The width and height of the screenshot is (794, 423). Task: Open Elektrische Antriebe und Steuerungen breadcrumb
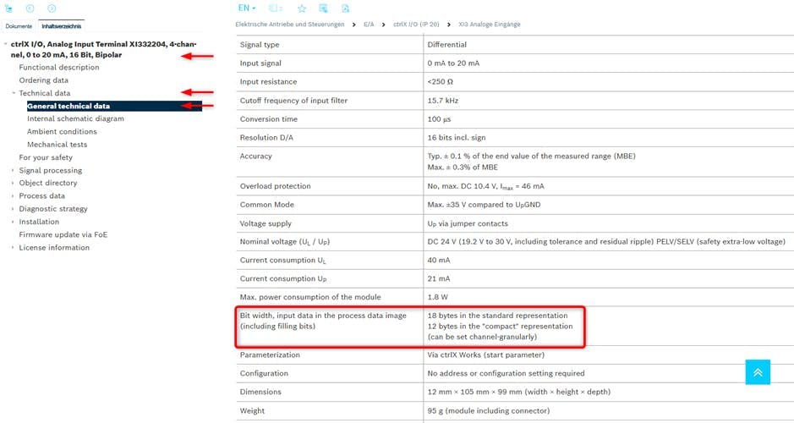(x=290, y=25)
